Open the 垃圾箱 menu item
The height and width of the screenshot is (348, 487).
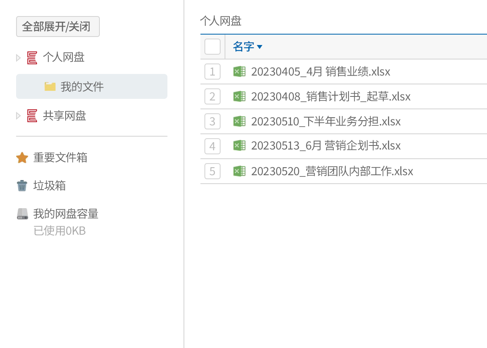pos(50,186)
